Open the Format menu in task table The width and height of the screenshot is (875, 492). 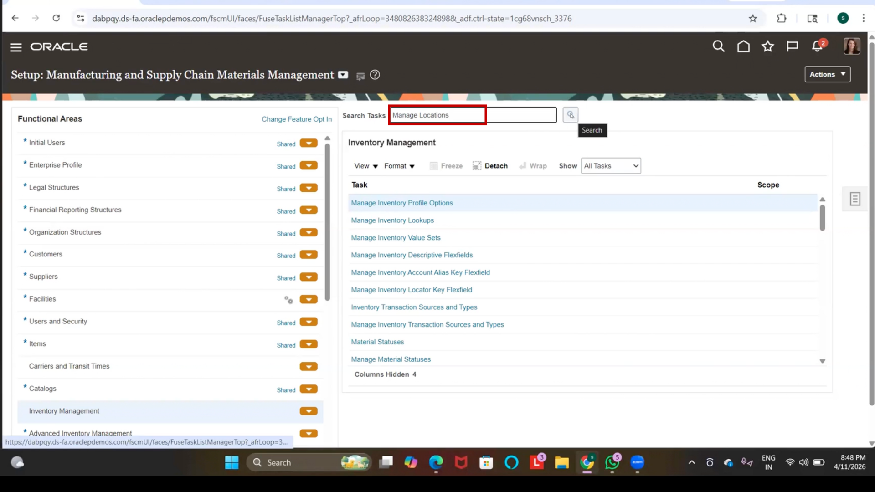[x=399, y=166]
